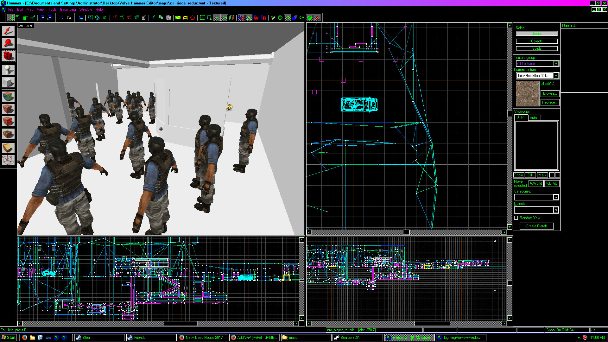Viewport: 608px width, 342px height.
Task: Select the Selection arrow tool
Action: click(x=8, y=31)
